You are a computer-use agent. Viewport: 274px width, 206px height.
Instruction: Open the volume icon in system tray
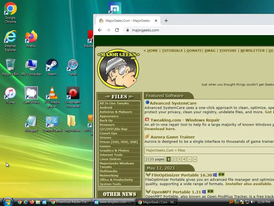(253, 202)
